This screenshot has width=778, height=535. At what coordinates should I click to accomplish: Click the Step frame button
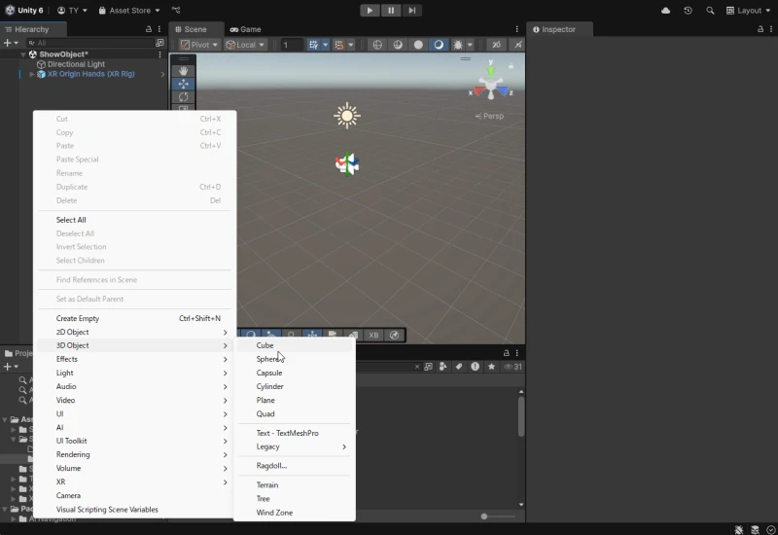(411, 11)
